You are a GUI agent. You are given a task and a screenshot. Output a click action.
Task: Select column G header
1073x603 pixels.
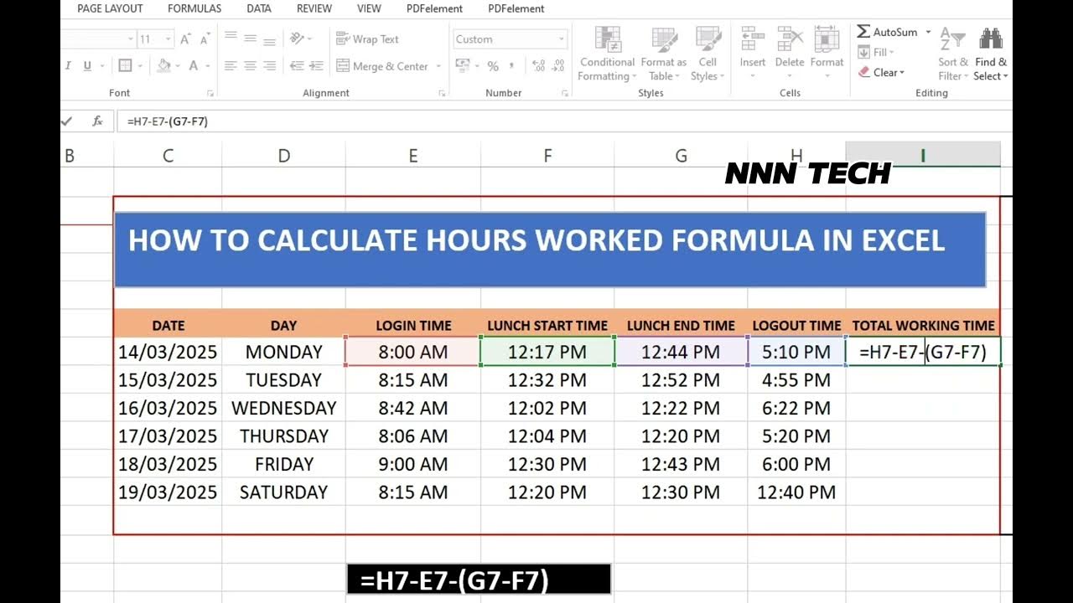[681, 155]
